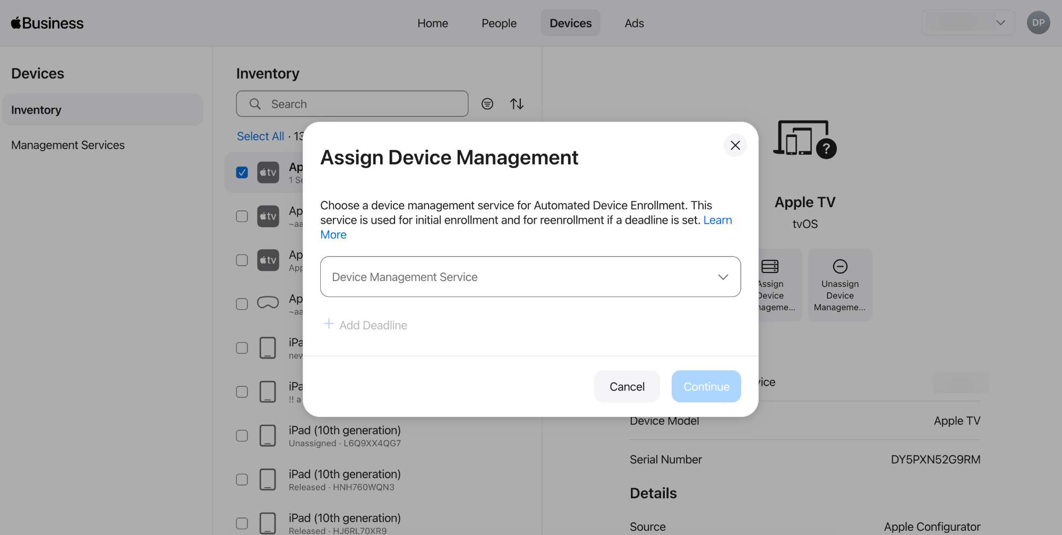This screenshot has width=1062, height=535.
Task: Open the sort order icon
Action: coord(517,104)
